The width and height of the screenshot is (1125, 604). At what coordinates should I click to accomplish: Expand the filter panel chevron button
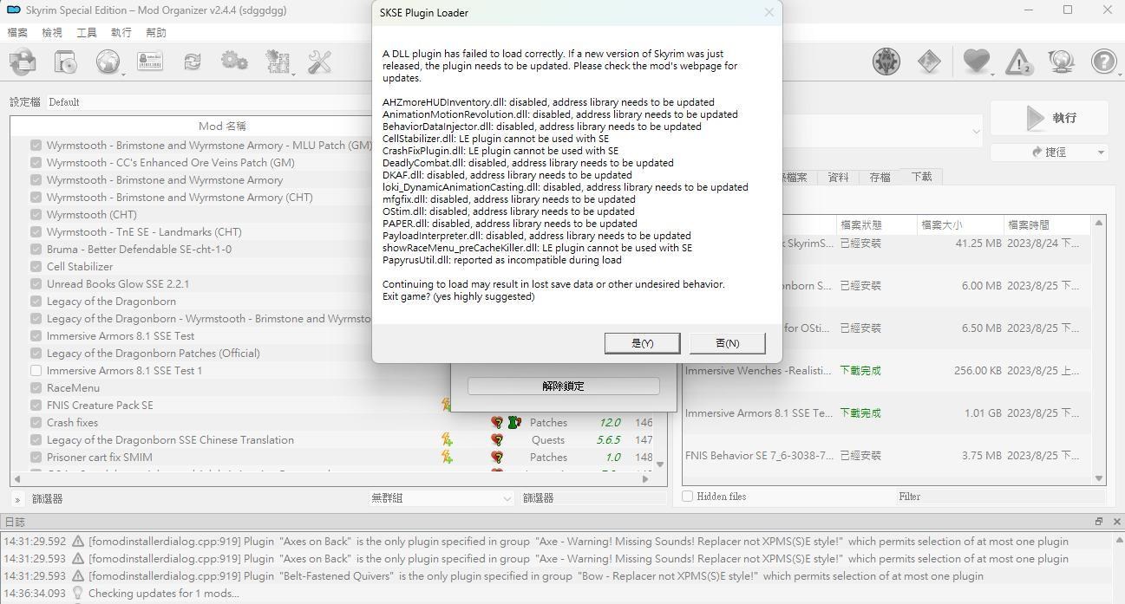click(x=17, y=499)
